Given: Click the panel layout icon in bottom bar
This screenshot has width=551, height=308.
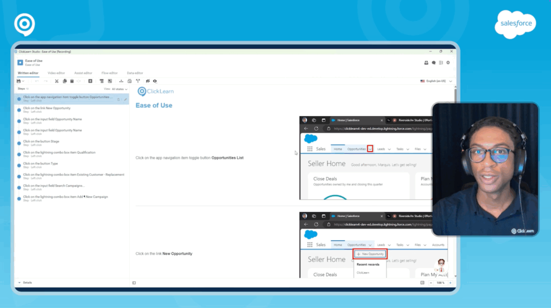Looking at the screenshot, I should click(x=134, y=283).
